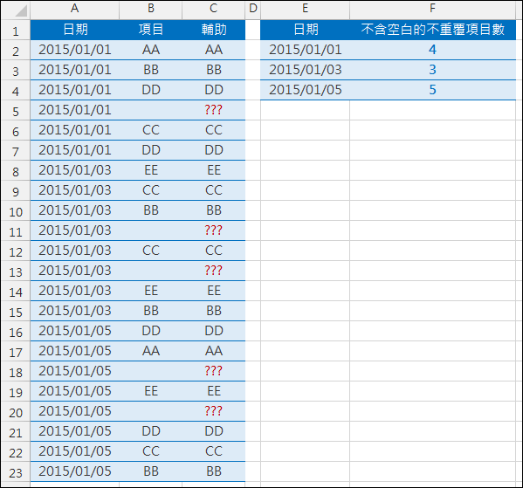523x488 pixels.
Task: Select count cell F4 showing 5
Action: click(x=432, y=90)
